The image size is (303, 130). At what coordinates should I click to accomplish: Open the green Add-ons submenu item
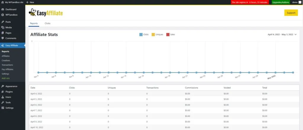tap(6, 78)
